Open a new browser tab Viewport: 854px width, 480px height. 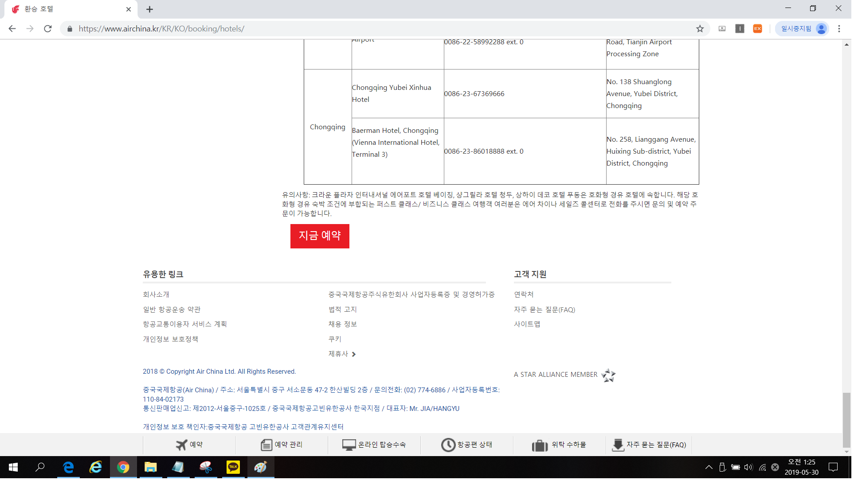(150, 9)
